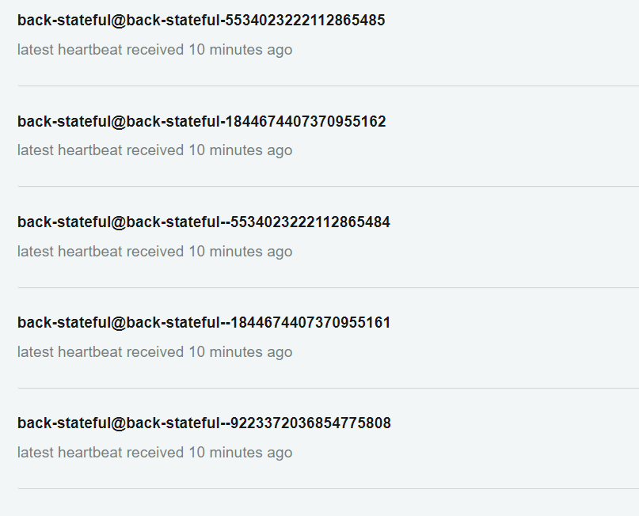Click divider line below the --9223372036854775808 entry
The height and width of the screenshot is (516, 639).
coord(329,489)
